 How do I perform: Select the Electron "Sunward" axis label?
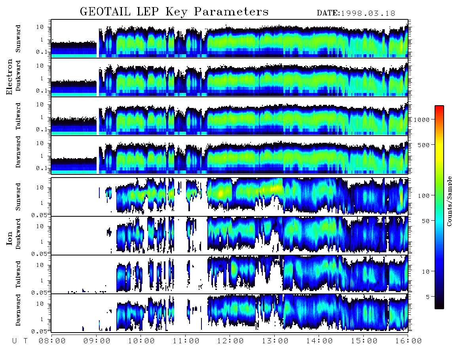(x=18, y=39)
